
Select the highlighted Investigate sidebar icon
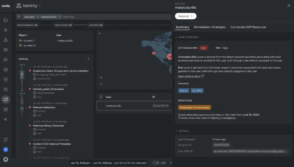(x=6, y=99)
